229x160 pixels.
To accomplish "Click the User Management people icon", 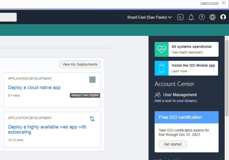I will click(158, 95).
